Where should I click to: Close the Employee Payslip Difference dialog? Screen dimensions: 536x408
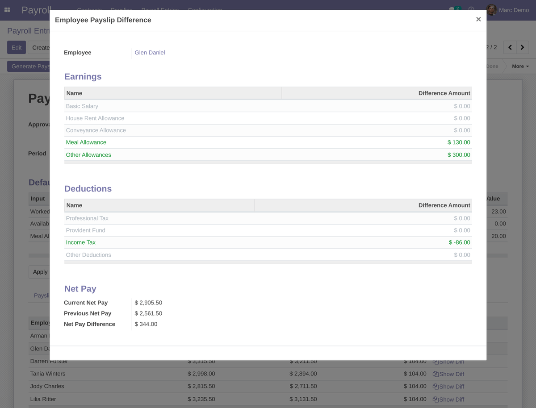click(478, 19)
